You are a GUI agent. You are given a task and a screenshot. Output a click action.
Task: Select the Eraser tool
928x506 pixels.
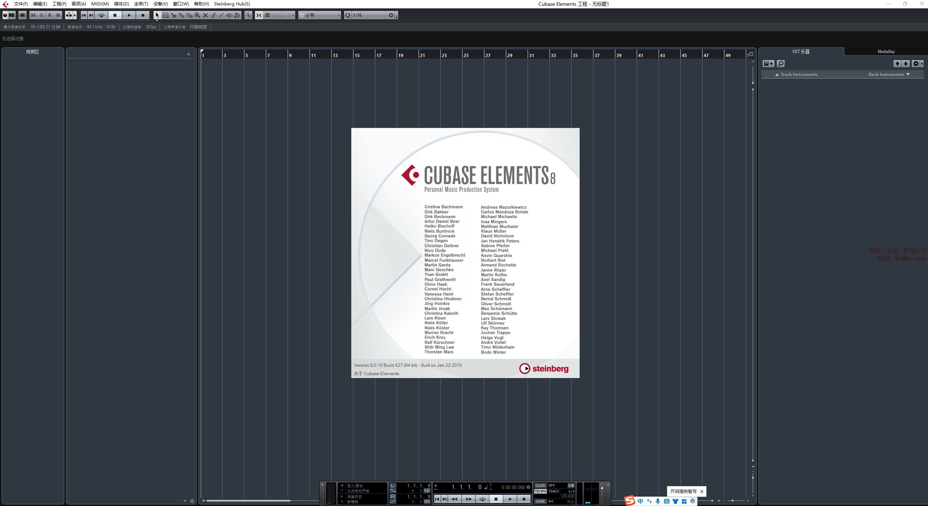[x=189, y=15]
